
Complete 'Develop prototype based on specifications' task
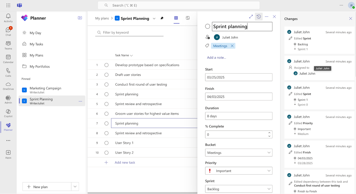[107, 65]
